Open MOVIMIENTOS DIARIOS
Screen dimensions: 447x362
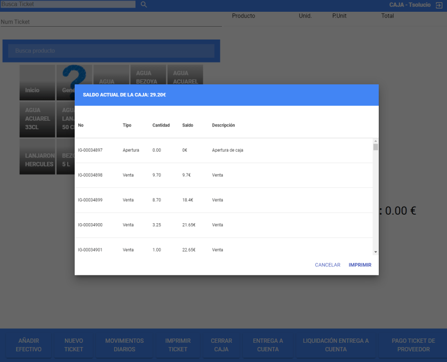pyautogui.click(x=124, y=345)
